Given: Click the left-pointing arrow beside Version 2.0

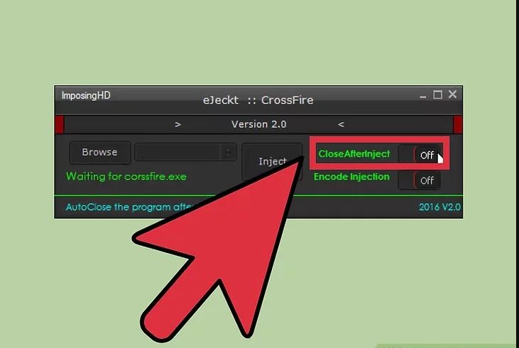Looking at the screenshot, I should (341, 125).
